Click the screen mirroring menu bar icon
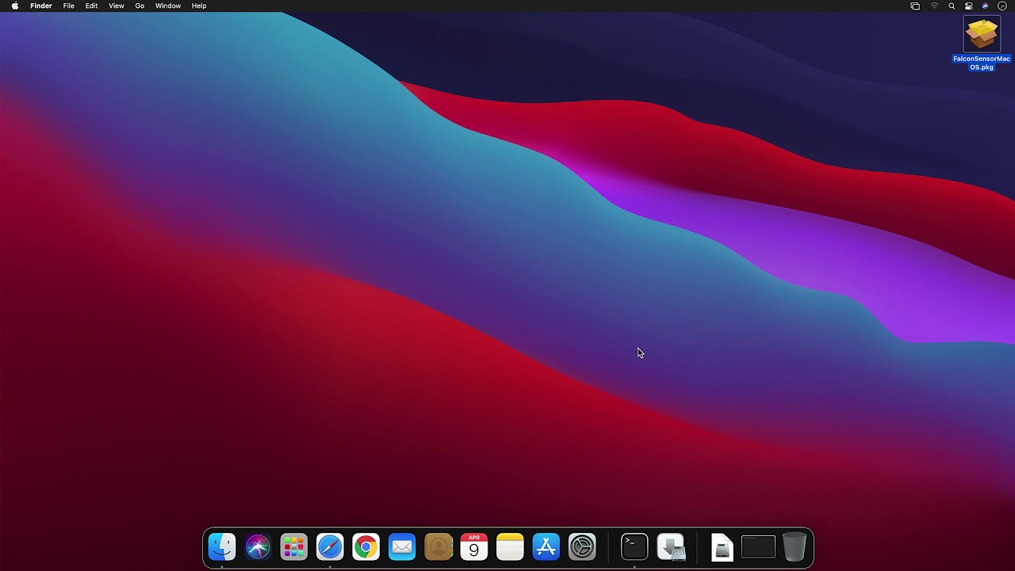Image resolution: width=1015 pixels, height=571 pixels. click(915, 6)
